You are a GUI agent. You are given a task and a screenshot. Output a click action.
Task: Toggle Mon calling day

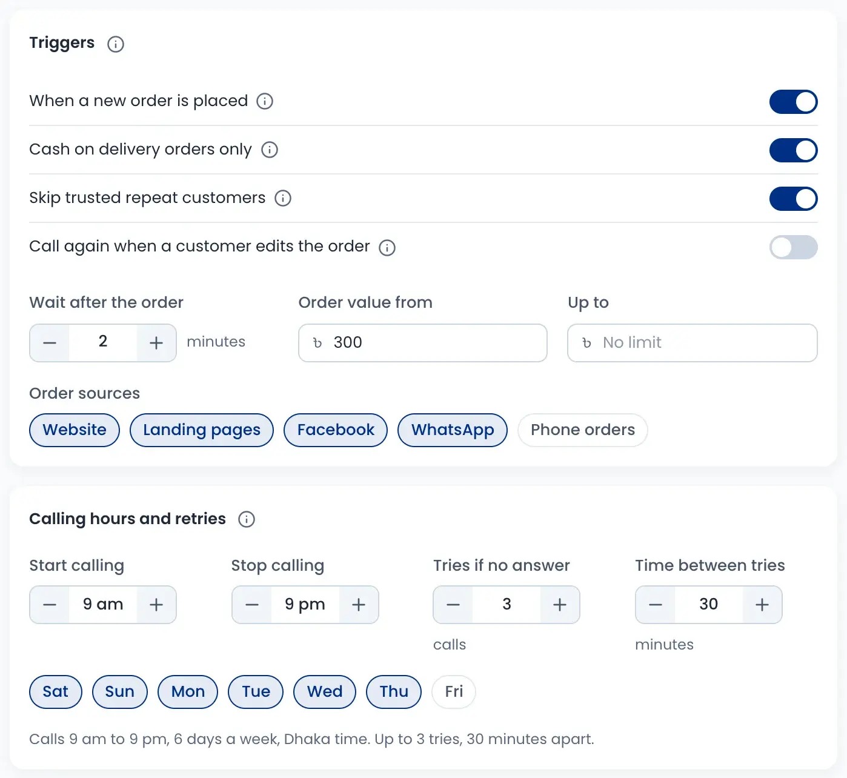pos(188,692)
